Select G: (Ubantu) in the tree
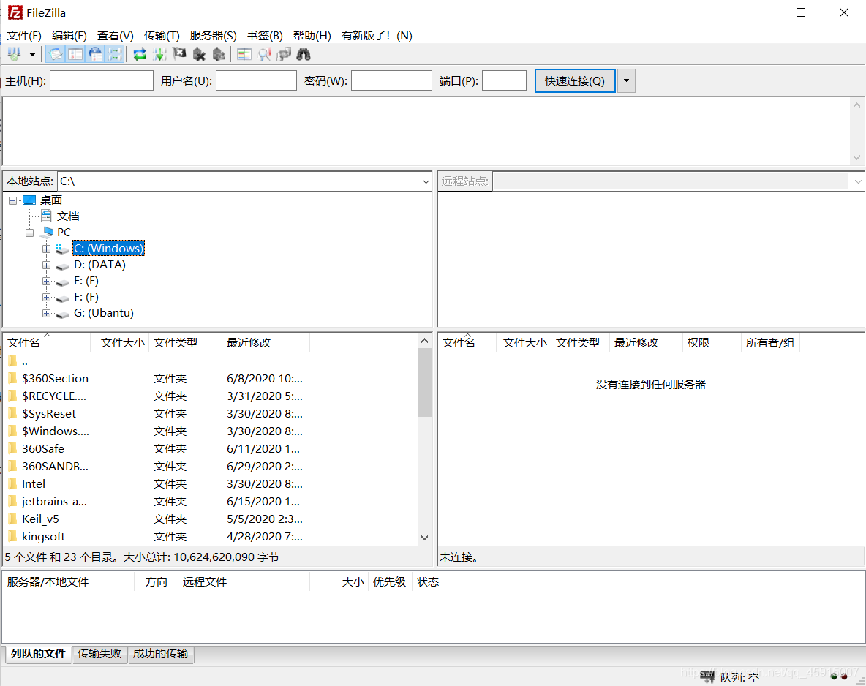 104,312
